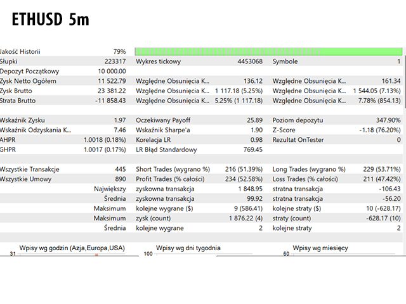Select the value 7.78% (854.13)
Viewport: 406px width, 304px height.
379,101
